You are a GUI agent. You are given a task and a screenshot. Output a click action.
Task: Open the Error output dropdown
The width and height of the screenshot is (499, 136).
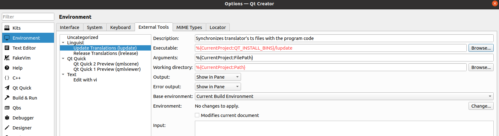[218, 87]
